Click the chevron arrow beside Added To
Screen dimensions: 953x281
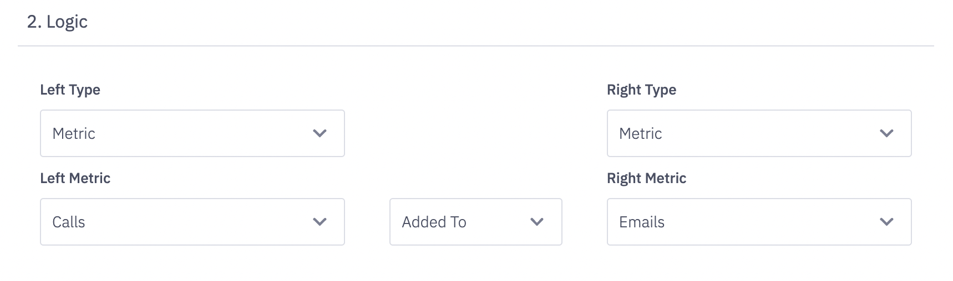(536, 222)
